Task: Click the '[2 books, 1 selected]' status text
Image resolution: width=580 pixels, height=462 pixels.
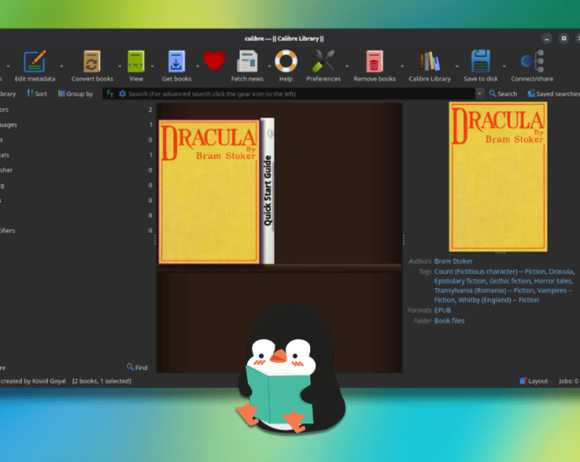Action: (102, 381)
